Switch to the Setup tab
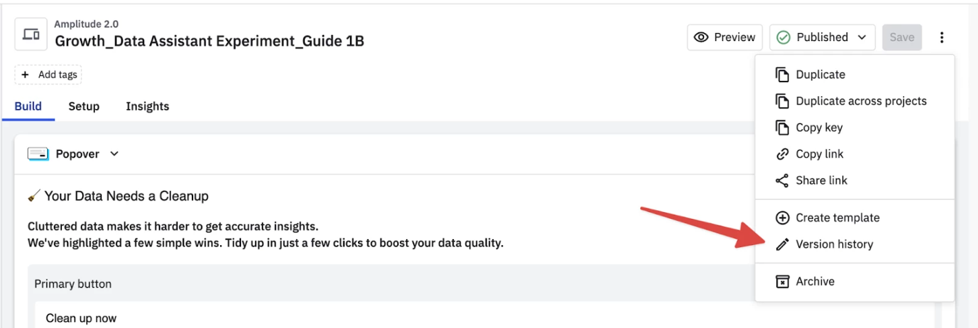 84,106
